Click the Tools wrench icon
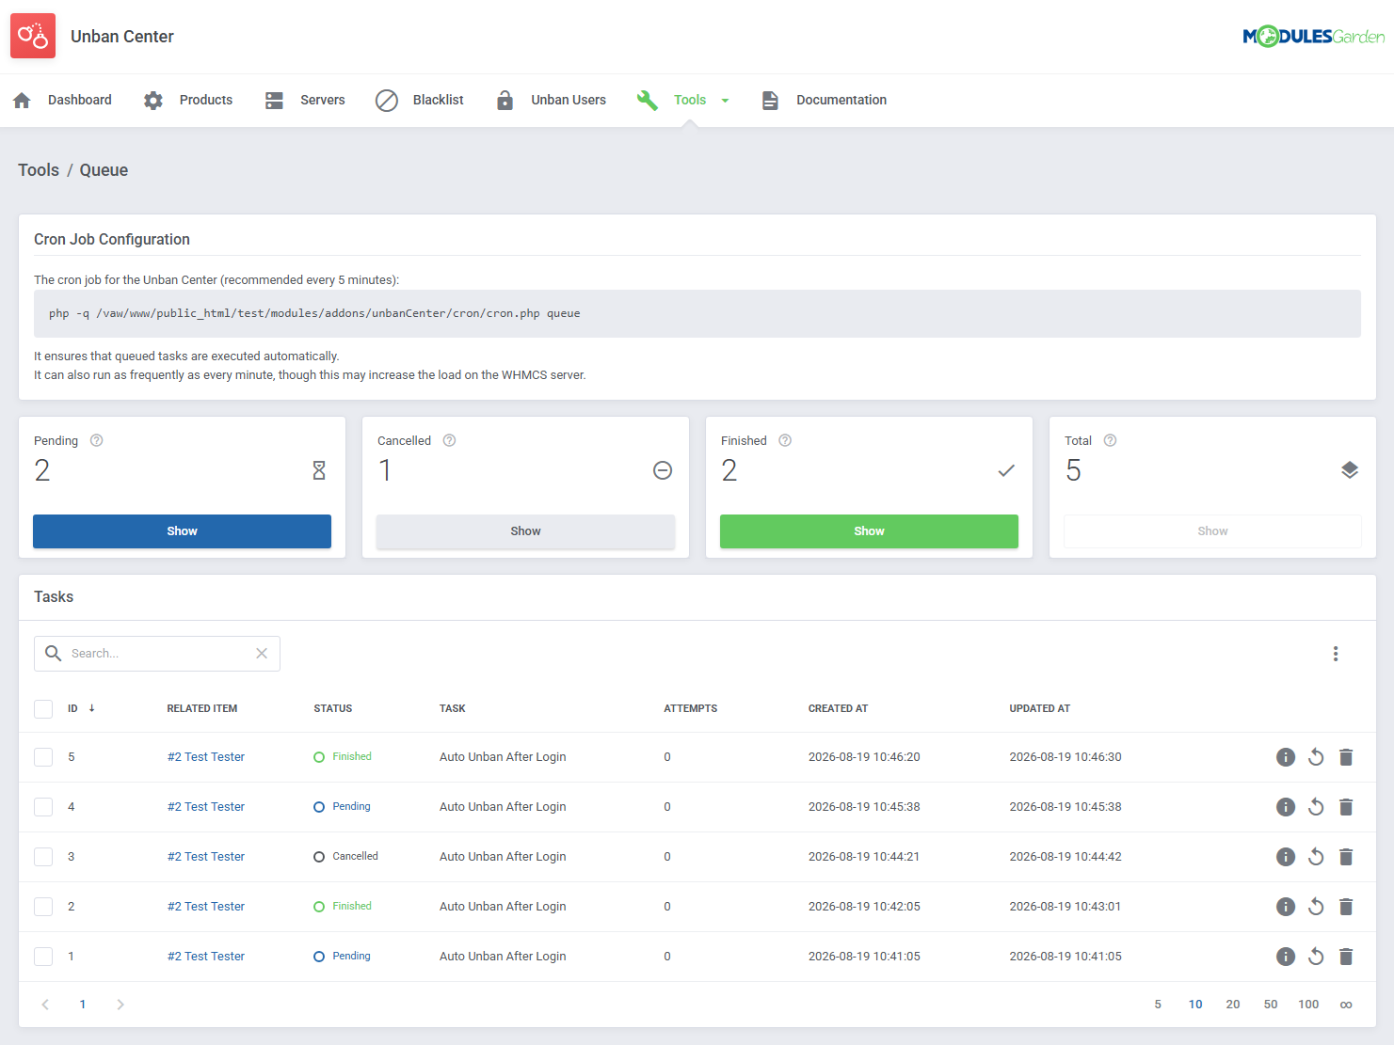 point(648,100)
